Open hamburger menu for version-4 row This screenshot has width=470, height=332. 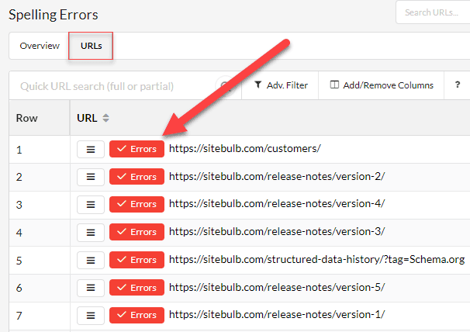pos(91,204)
